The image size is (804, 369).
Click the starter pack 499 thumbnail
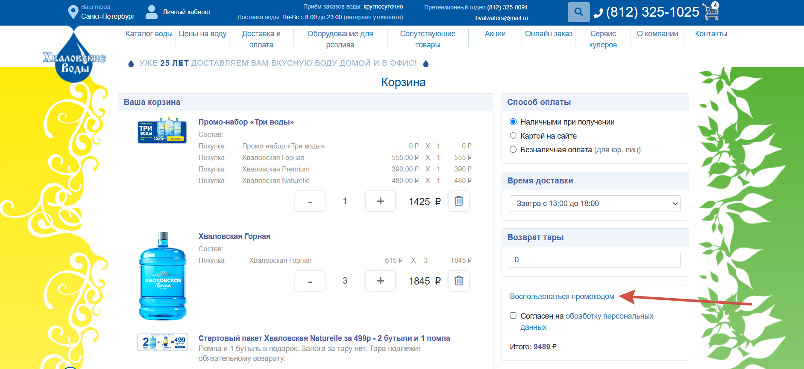pos(163,342)
